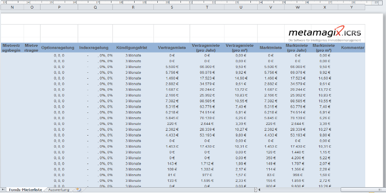386x193 pixels.
Task: Select the Vertragsmiete (pro Jahr) header cell
Action: pyautogui.click(x=207, y=47)
